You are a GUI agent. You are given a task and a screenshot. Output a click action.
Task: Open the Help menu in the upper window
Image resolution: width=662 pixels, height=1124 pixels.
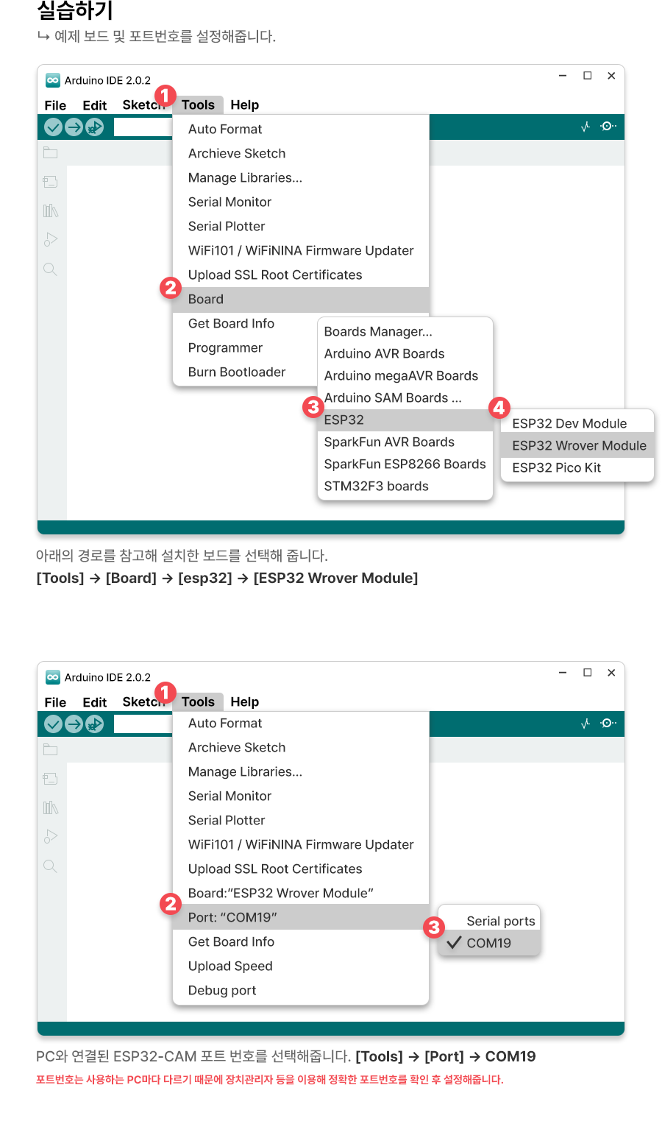(244, 105)
